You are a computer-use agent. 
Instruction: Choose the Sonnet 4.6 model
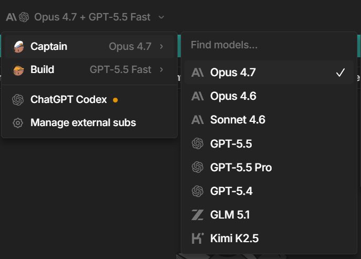pos(269,120)
